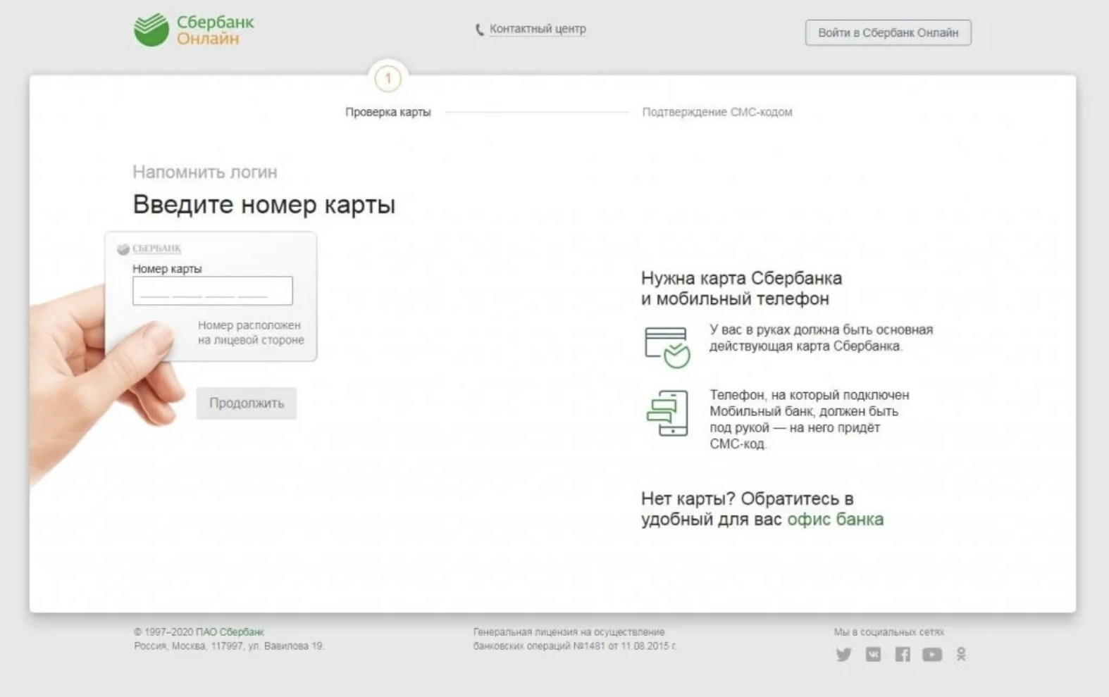Click Войти в Сбербанк Онлайн button
Screen dimensions: 1109x697
(888, 32)
